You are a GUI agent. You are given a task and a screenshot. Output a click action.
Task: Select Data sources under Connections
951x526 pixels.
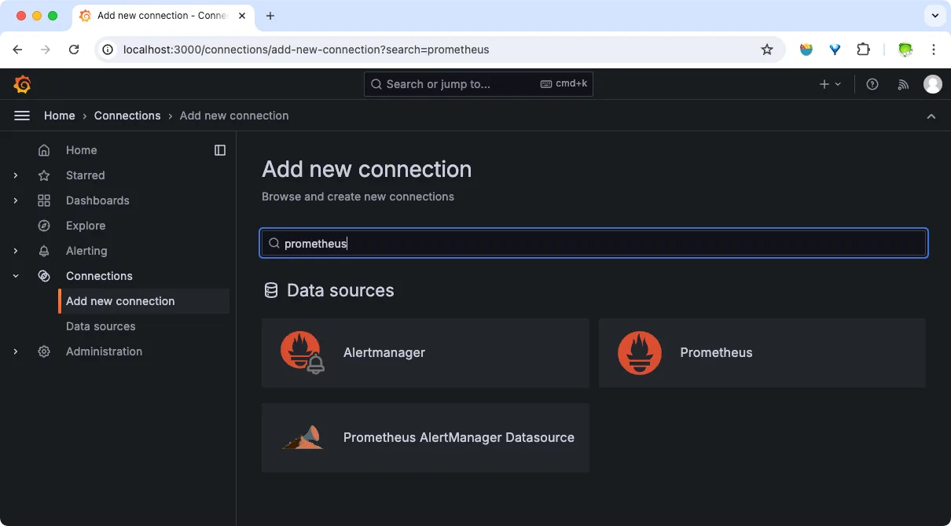(x=100, y=326)
